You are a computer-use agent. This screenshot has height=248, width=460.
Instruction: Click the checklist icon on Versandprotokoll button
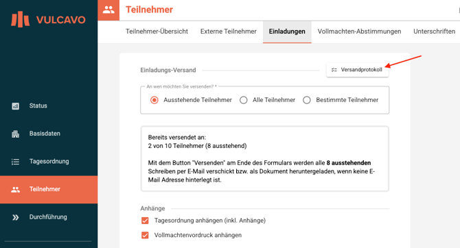[334, 70]
